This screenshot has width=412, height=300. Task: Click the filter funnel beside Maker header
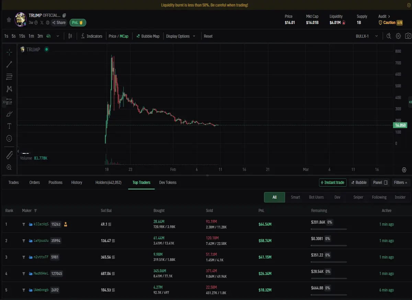click(35, 211)
